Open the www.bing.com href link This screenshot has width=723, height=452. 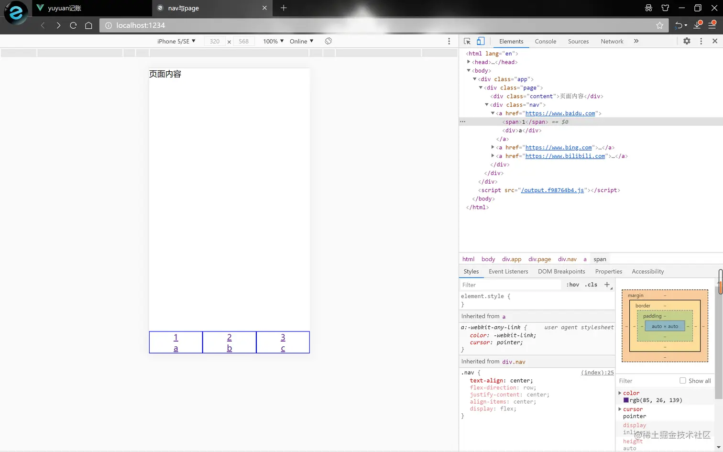(x=559, y=147)
